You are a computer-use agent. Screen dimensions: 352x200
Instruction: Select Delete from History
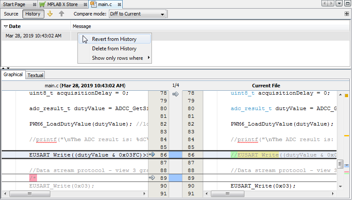pos(114,49)
